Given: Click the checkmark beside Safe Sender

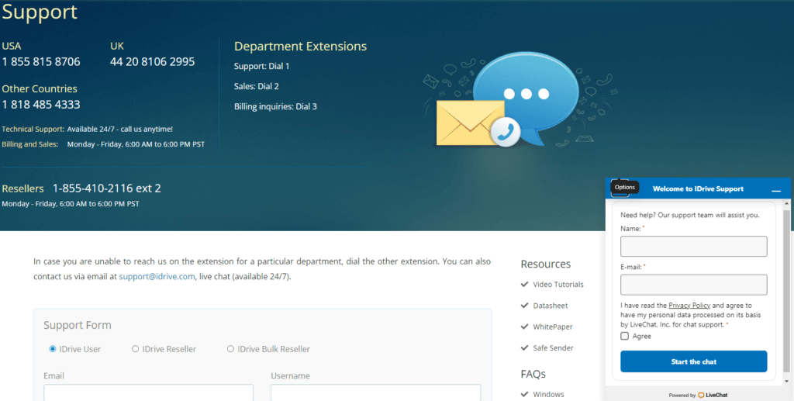Looking at the screenshot, I should 525,348.
